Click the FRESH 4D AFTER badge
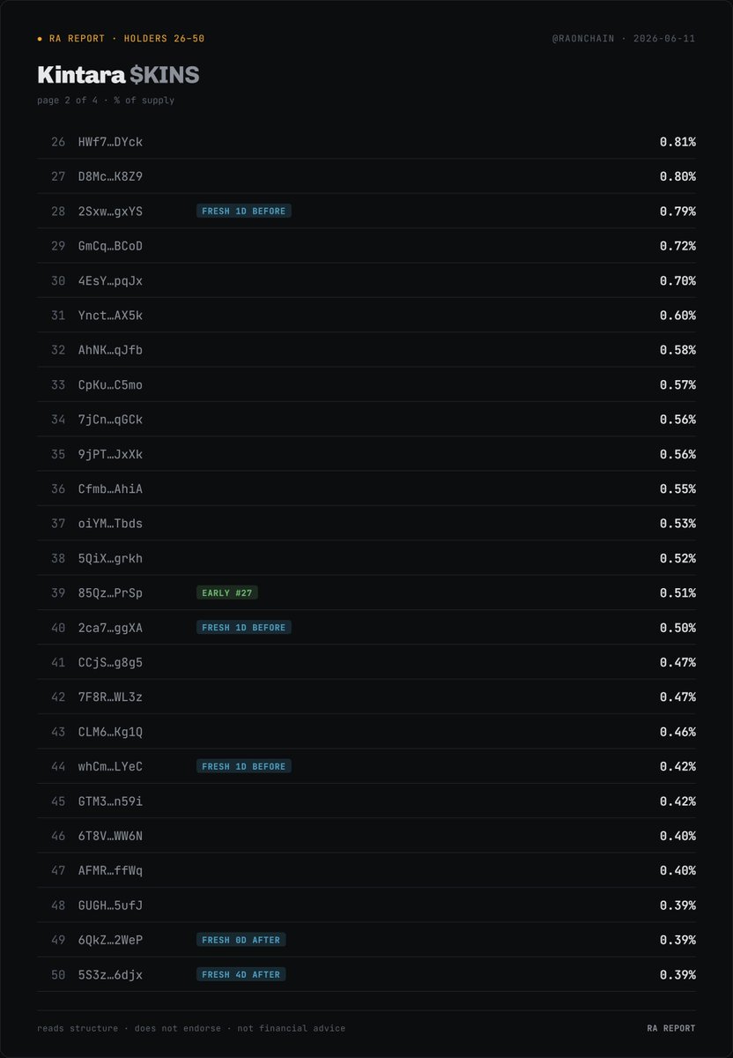Image resolution: width=733 pixels, height=1058 pixels. [x=241, y=975]
